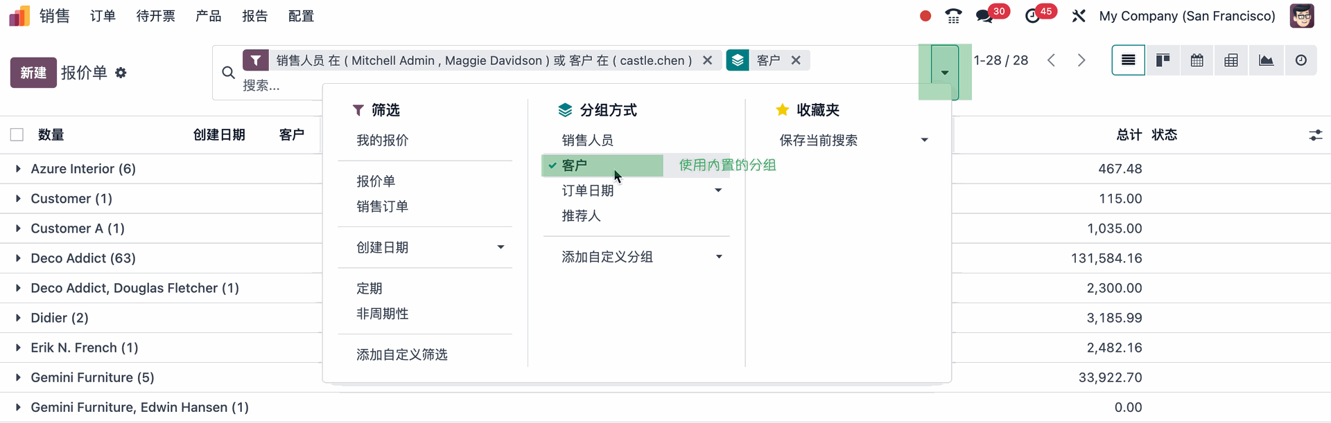Open column settings adjust icon
The width and height of the screenshot is (1331, 423).
1315,135
